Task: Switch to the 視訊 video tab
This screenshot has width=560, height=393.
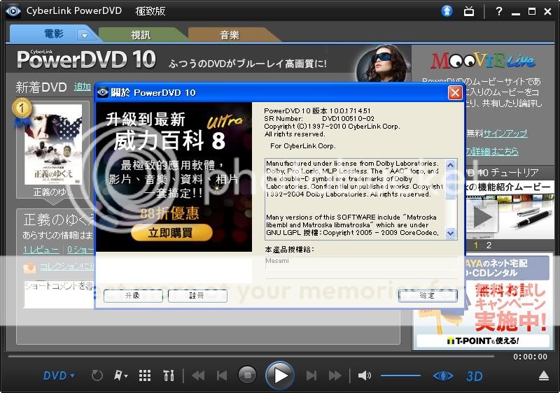Action: (141, 35)
